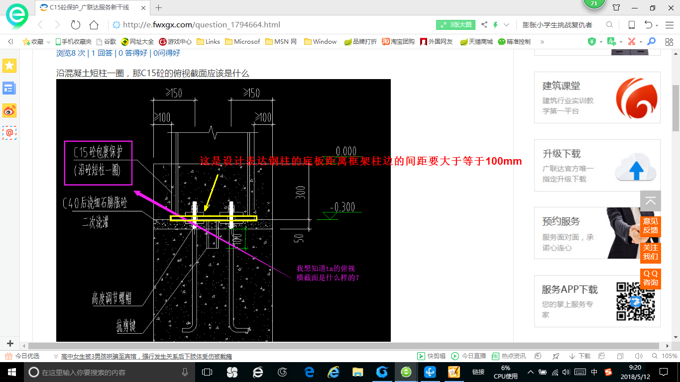Click the Windows Start button

(x=11, y=372)
